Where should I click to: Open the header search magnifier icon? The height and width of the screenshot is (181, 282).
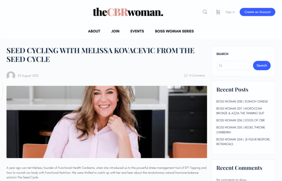pos(205,12)
